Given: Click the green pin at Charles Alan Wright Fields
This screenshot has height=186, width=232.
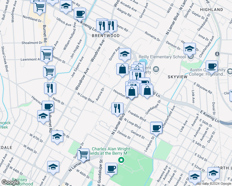Looking at the screenshot, I should (121, 161).
